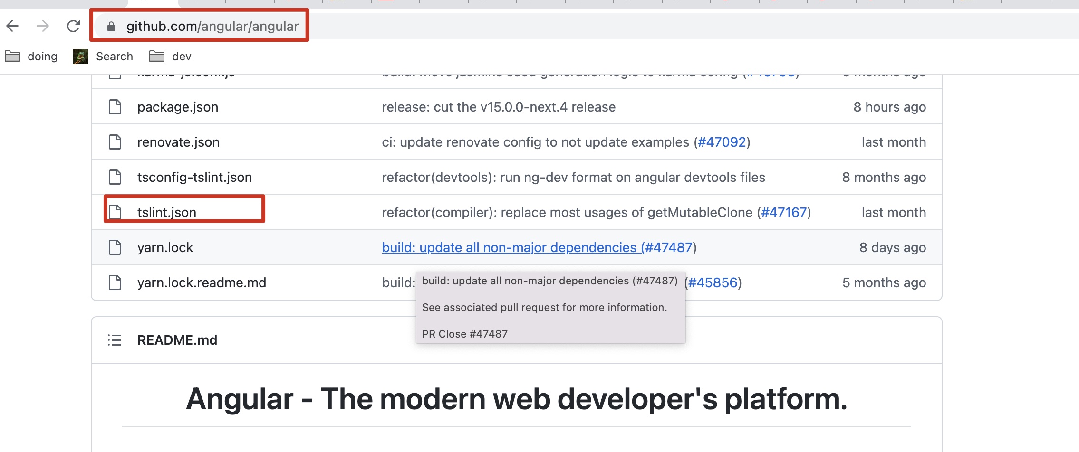Reload the page with refresh icon
Viewport: 1079px width, 452px height.
coord(73,26)
